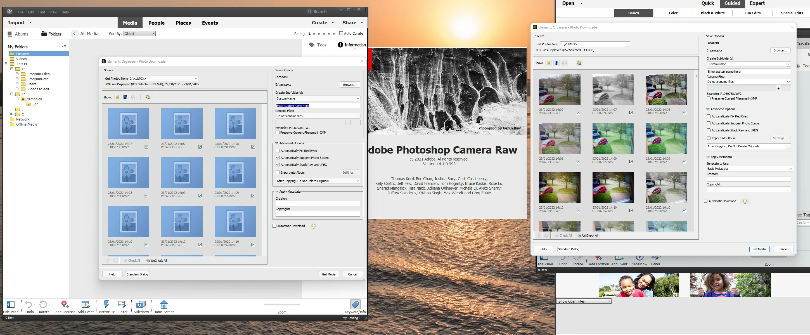Check Automatic Download in right dialog
810x335 pixels.
point(705,201)
